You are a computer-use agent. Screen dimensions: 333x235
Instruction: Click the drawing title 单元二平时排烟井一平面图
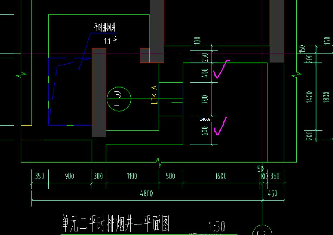pyautogui.click(x=115, y=224)
